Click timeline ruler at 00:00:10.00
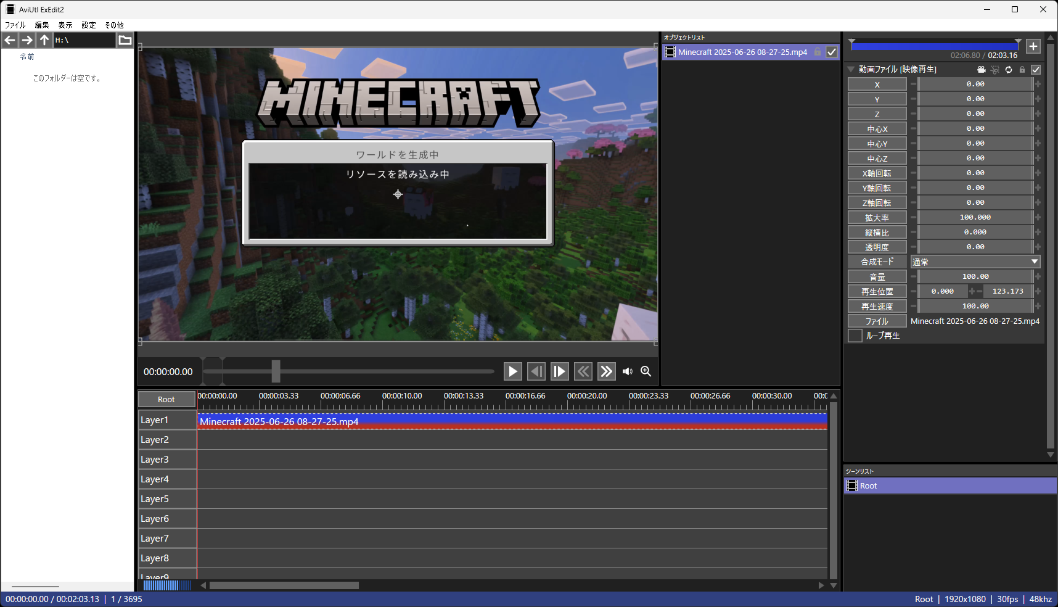Screen dimensions: 1058x607 [402, 396]
